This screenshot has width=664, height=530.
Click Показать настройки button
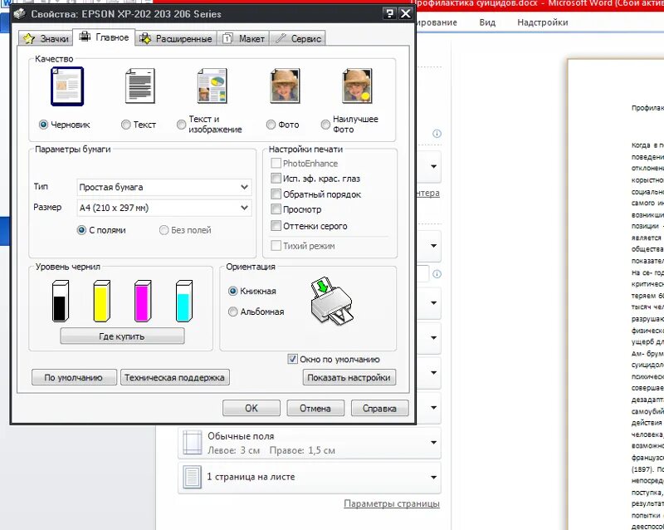[x=349, y=377]
